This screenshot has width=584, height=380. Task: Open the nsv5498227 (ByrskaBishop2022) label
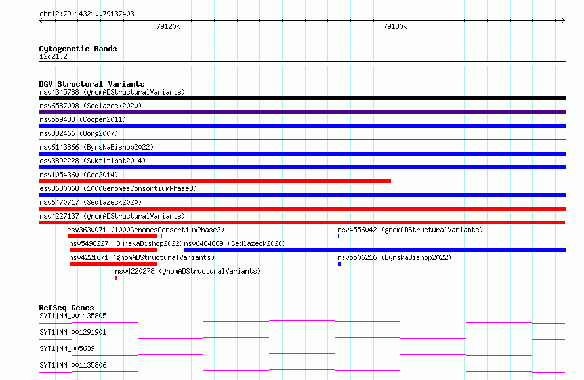coord(126,243)
